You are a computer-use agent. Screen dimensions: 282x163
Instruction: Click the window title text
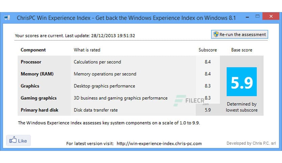pos(126,18)
